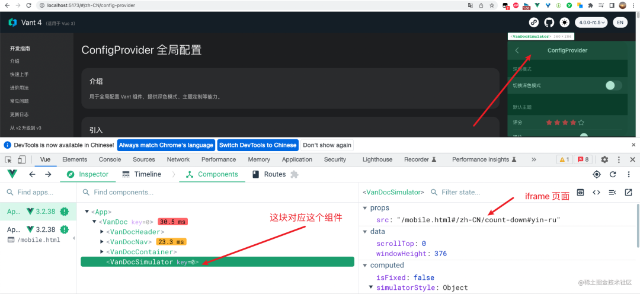The height and width of the screenshot is (294, 640).
Task: Toggle the 切换深色模式 switch in simulator
Action: point(613,85)
